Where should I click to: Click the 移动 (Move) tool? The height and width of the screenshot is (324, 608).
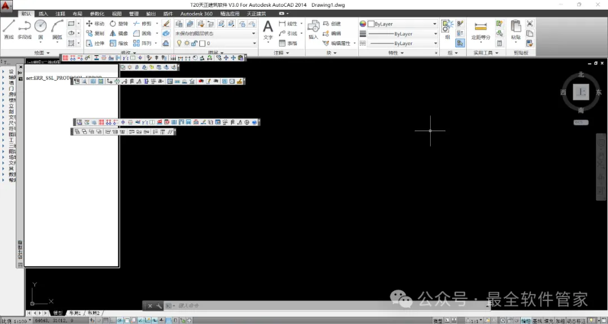pyautogui.click(x=95, y=24)
